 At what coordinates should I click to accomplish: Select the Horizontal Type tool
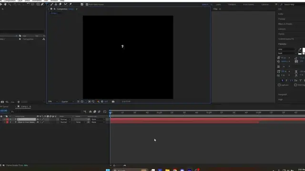47,4
